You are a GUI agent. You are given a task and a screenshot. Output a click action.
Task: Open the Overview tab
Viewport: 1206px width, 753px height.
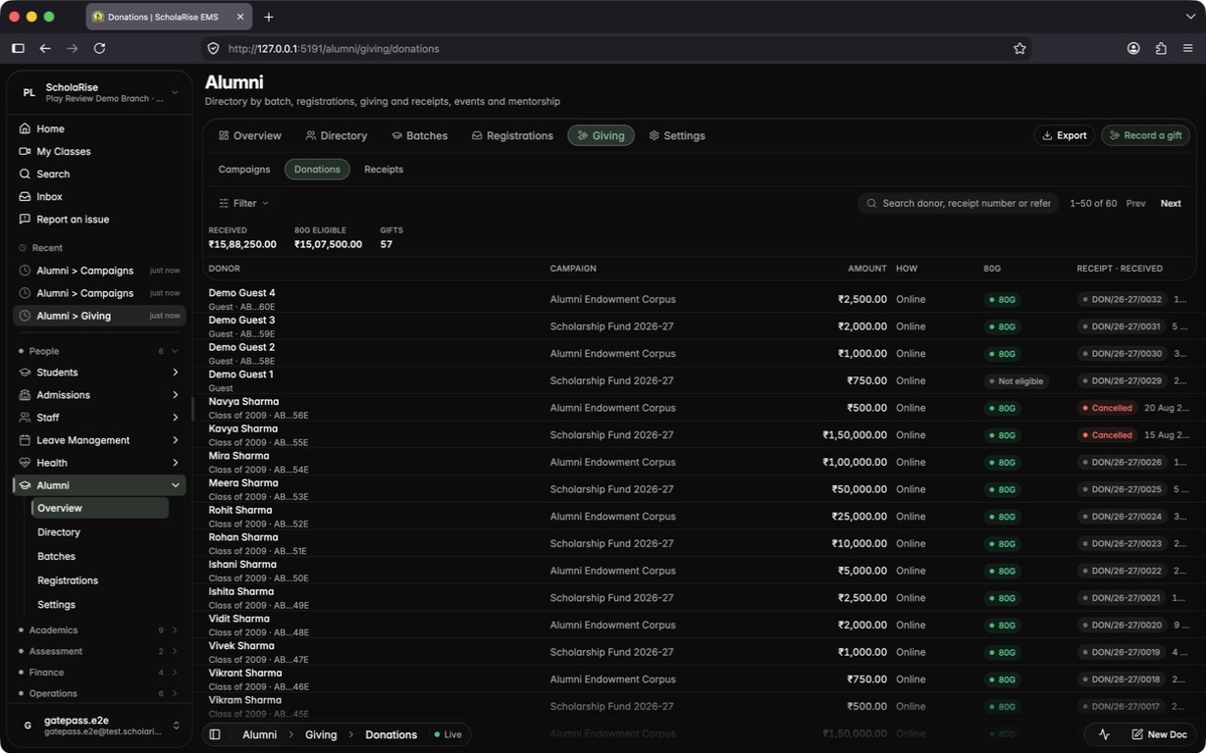pyautogui.click(x=249, y=135)
